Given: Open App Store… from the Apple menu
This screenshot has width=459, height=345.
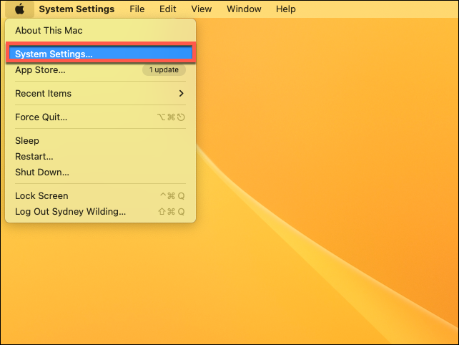Looking at the screenshot, I should click(40, 70).
